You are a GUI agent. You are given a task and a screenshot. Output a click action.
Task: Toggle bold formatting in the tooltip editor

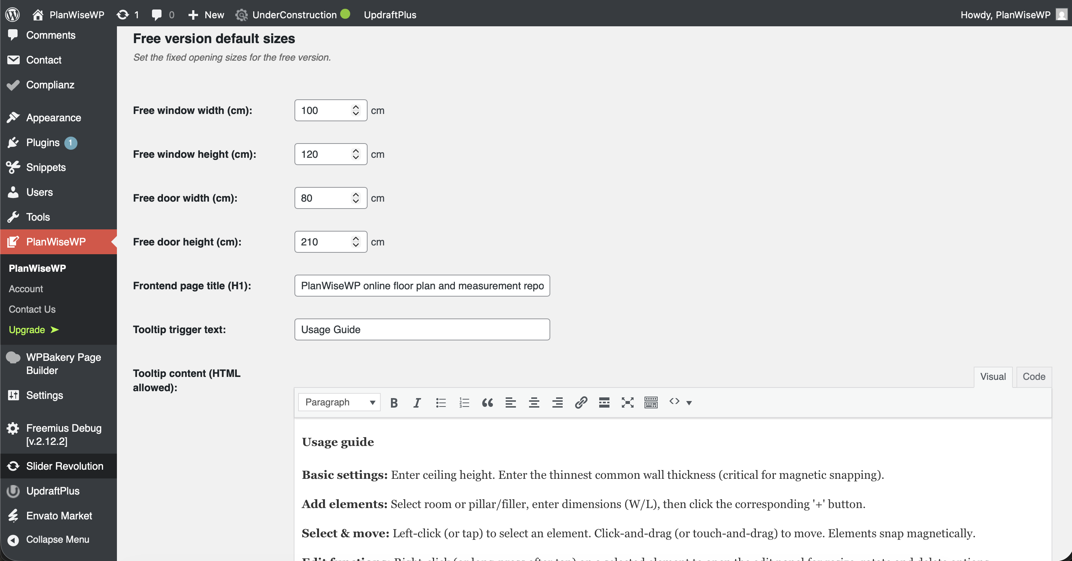(394, 402)
